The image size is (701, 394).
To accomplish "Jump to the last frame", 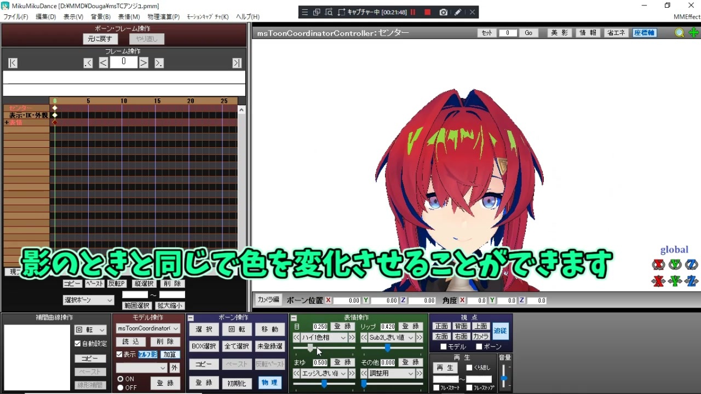I will pyautogui.click(x=237, y=63).
